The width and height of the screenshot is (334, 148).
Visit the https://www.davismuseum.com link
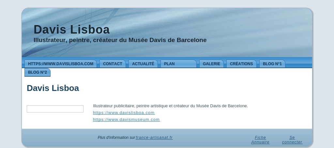126,119
